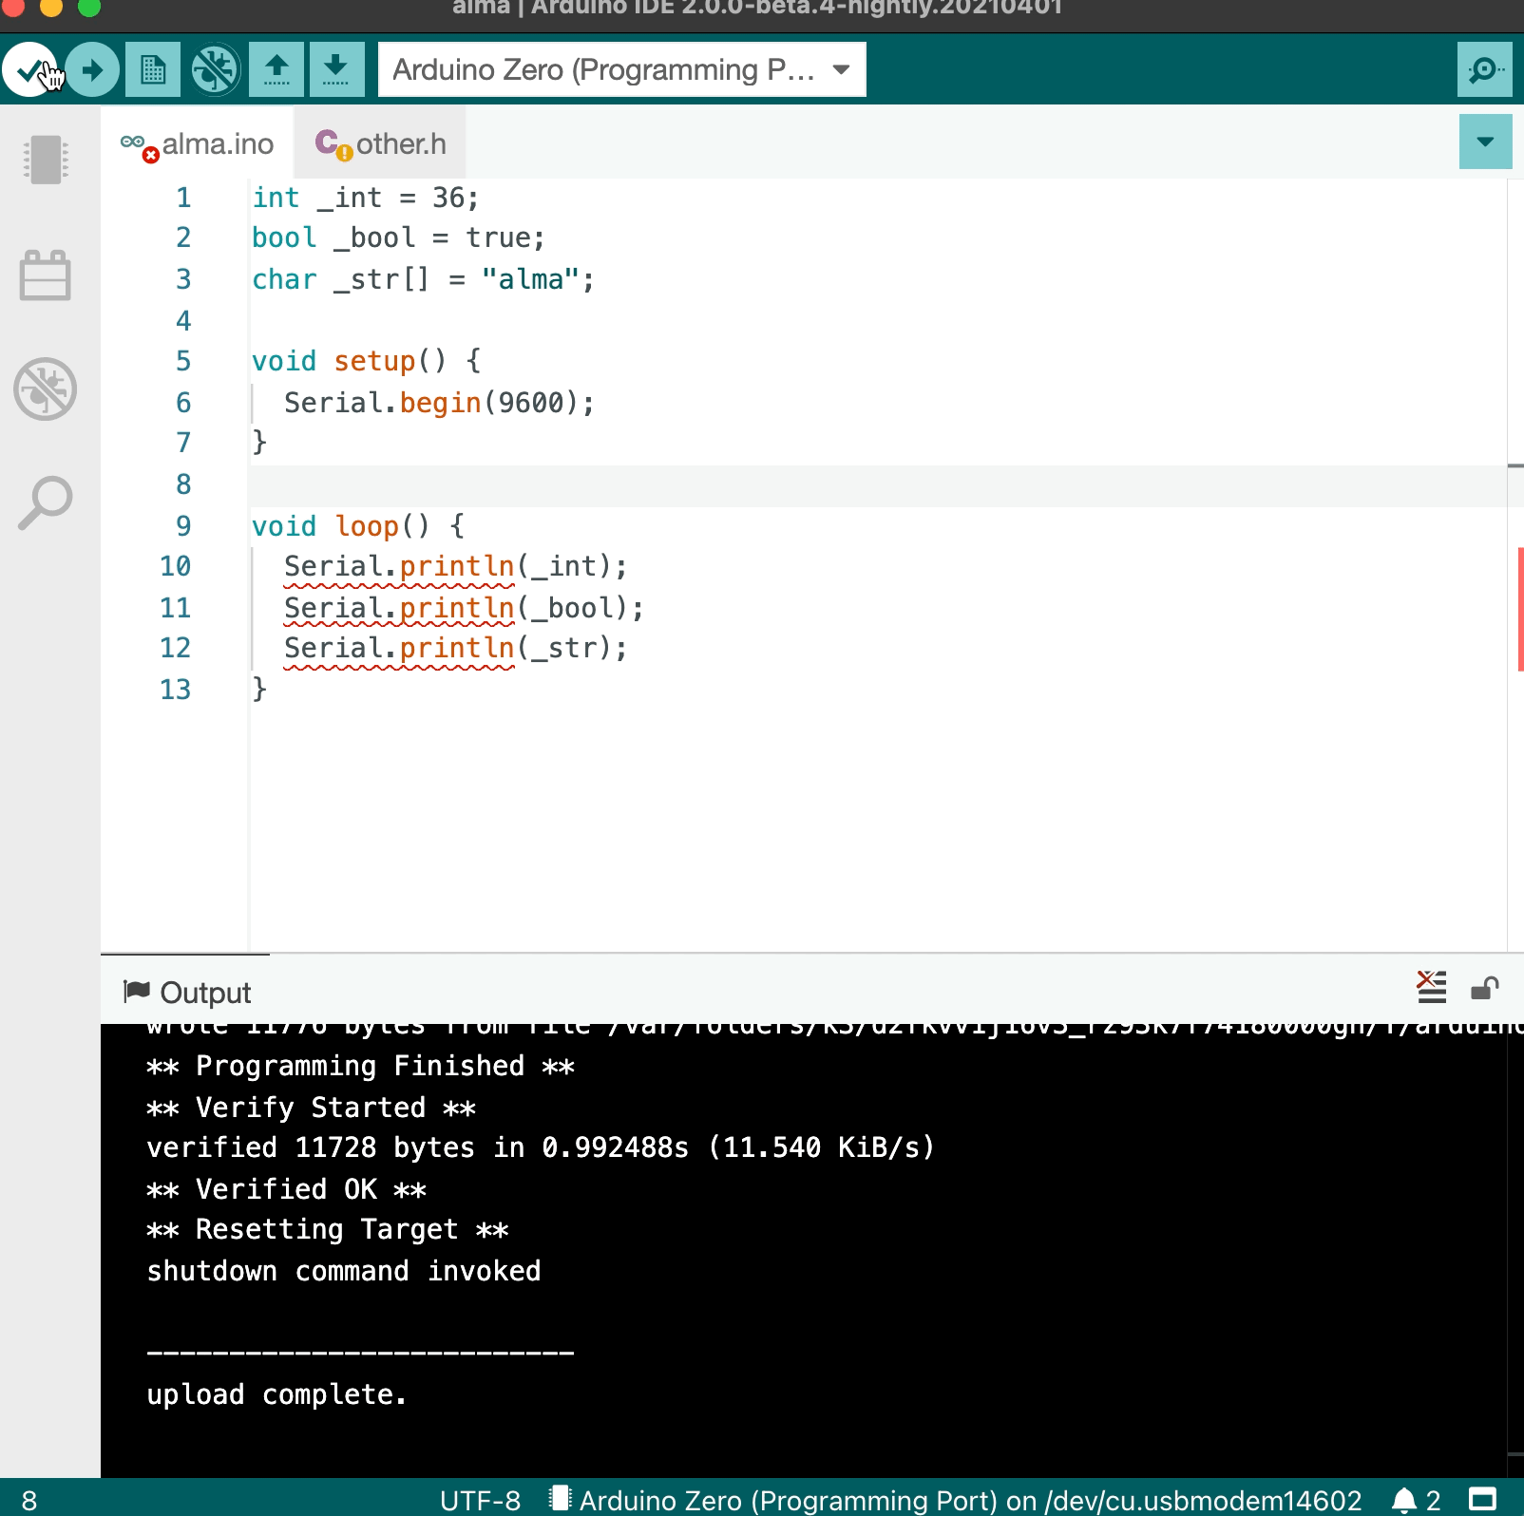
Task: Click '** Verified OK **' output line
Action: pos(287,1189)
